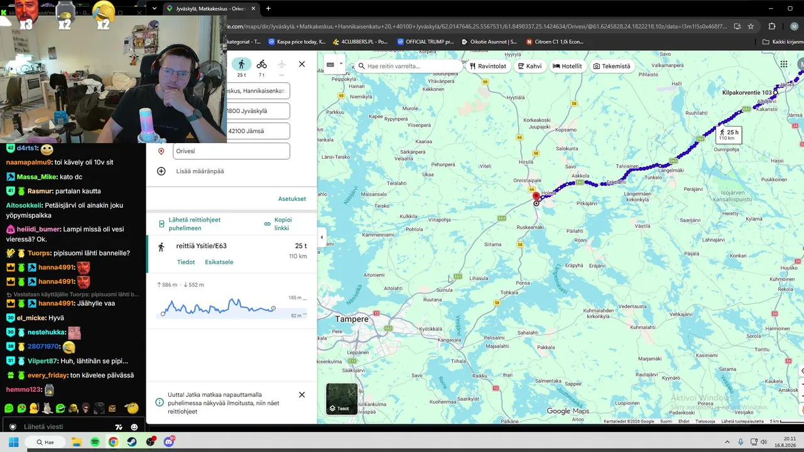The height and width of the screenshot is (452, 804).
Task: Open Steam from taskbar
Action: [132, 442]
